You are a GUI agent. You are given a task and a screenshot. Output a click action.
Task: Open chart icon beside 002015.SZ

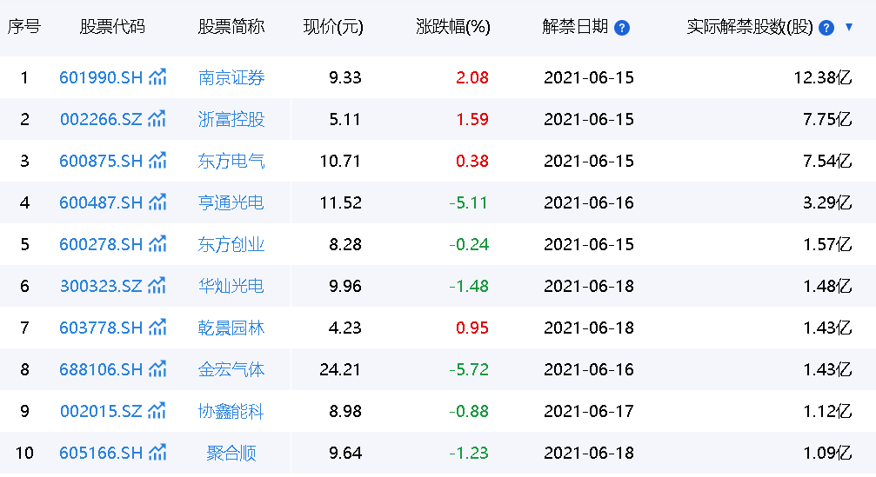pos(157,411)
